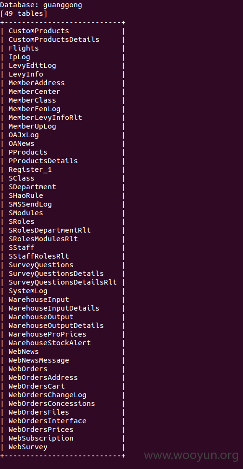The width and height of the screenshot is (243, 469).
Task: Click the SystemLog table name
Action: tap(28, 291)
